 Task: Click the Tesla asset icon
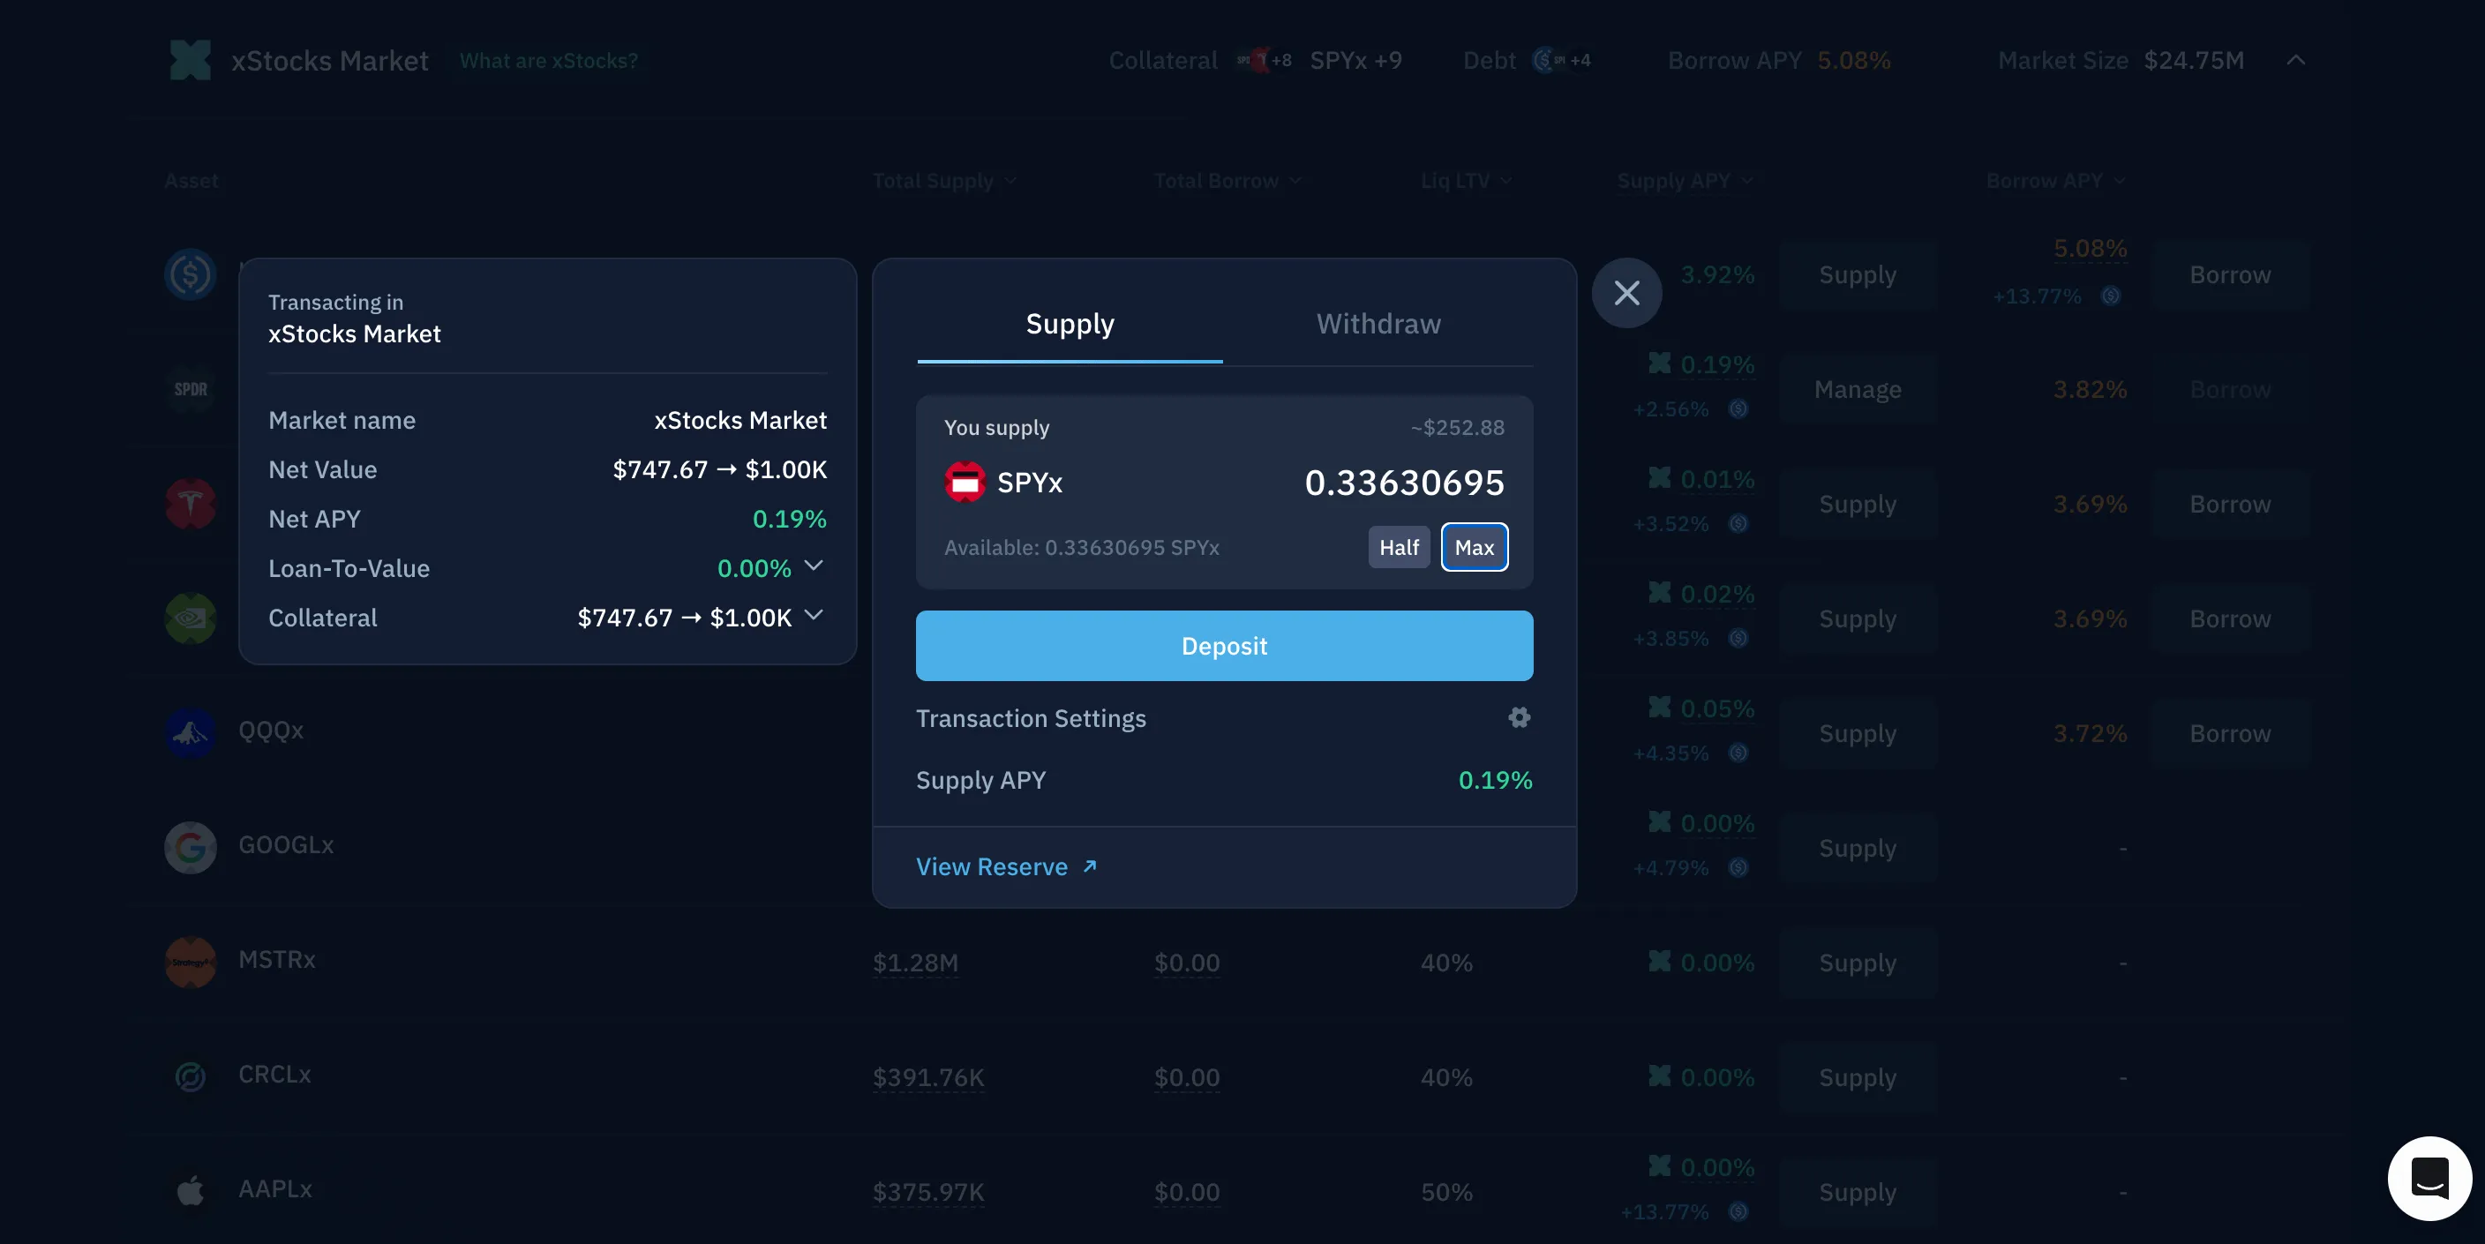click(x=190, y=504)
